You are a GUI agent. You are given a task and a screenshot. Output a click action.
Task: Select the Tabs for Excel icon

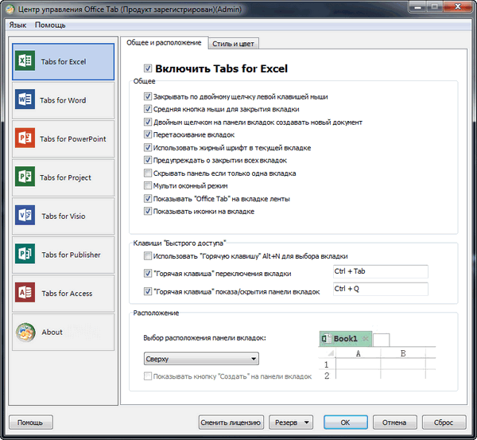pos(25,61)
